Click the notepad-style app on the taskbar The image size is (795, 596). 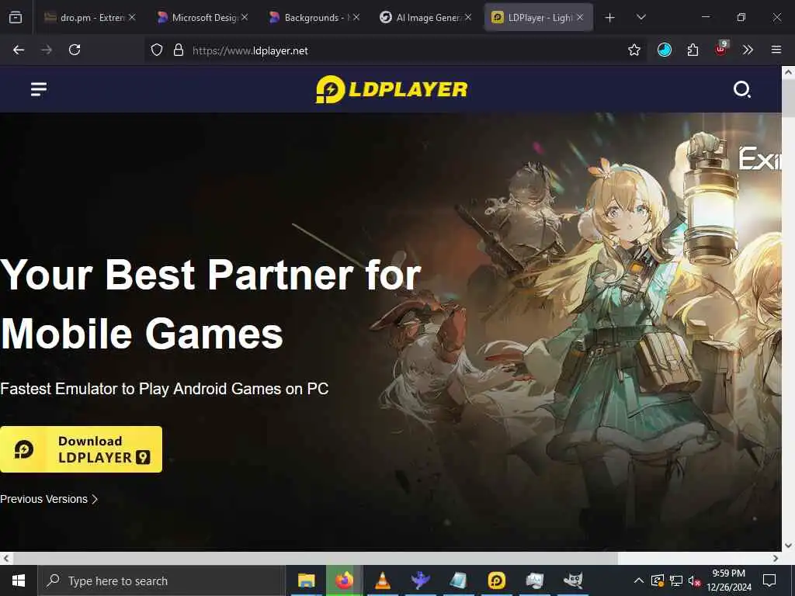[458, 580]
